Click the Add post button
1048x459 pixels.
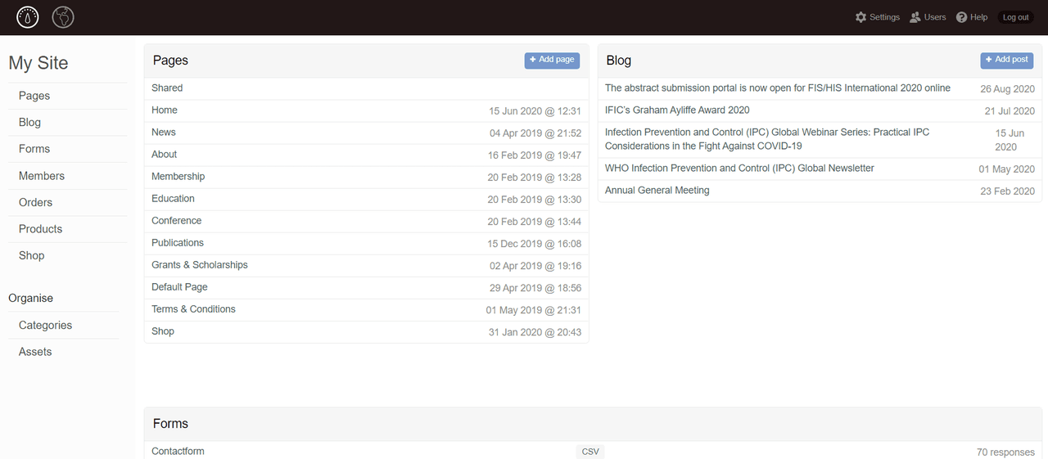(1006, 60)
